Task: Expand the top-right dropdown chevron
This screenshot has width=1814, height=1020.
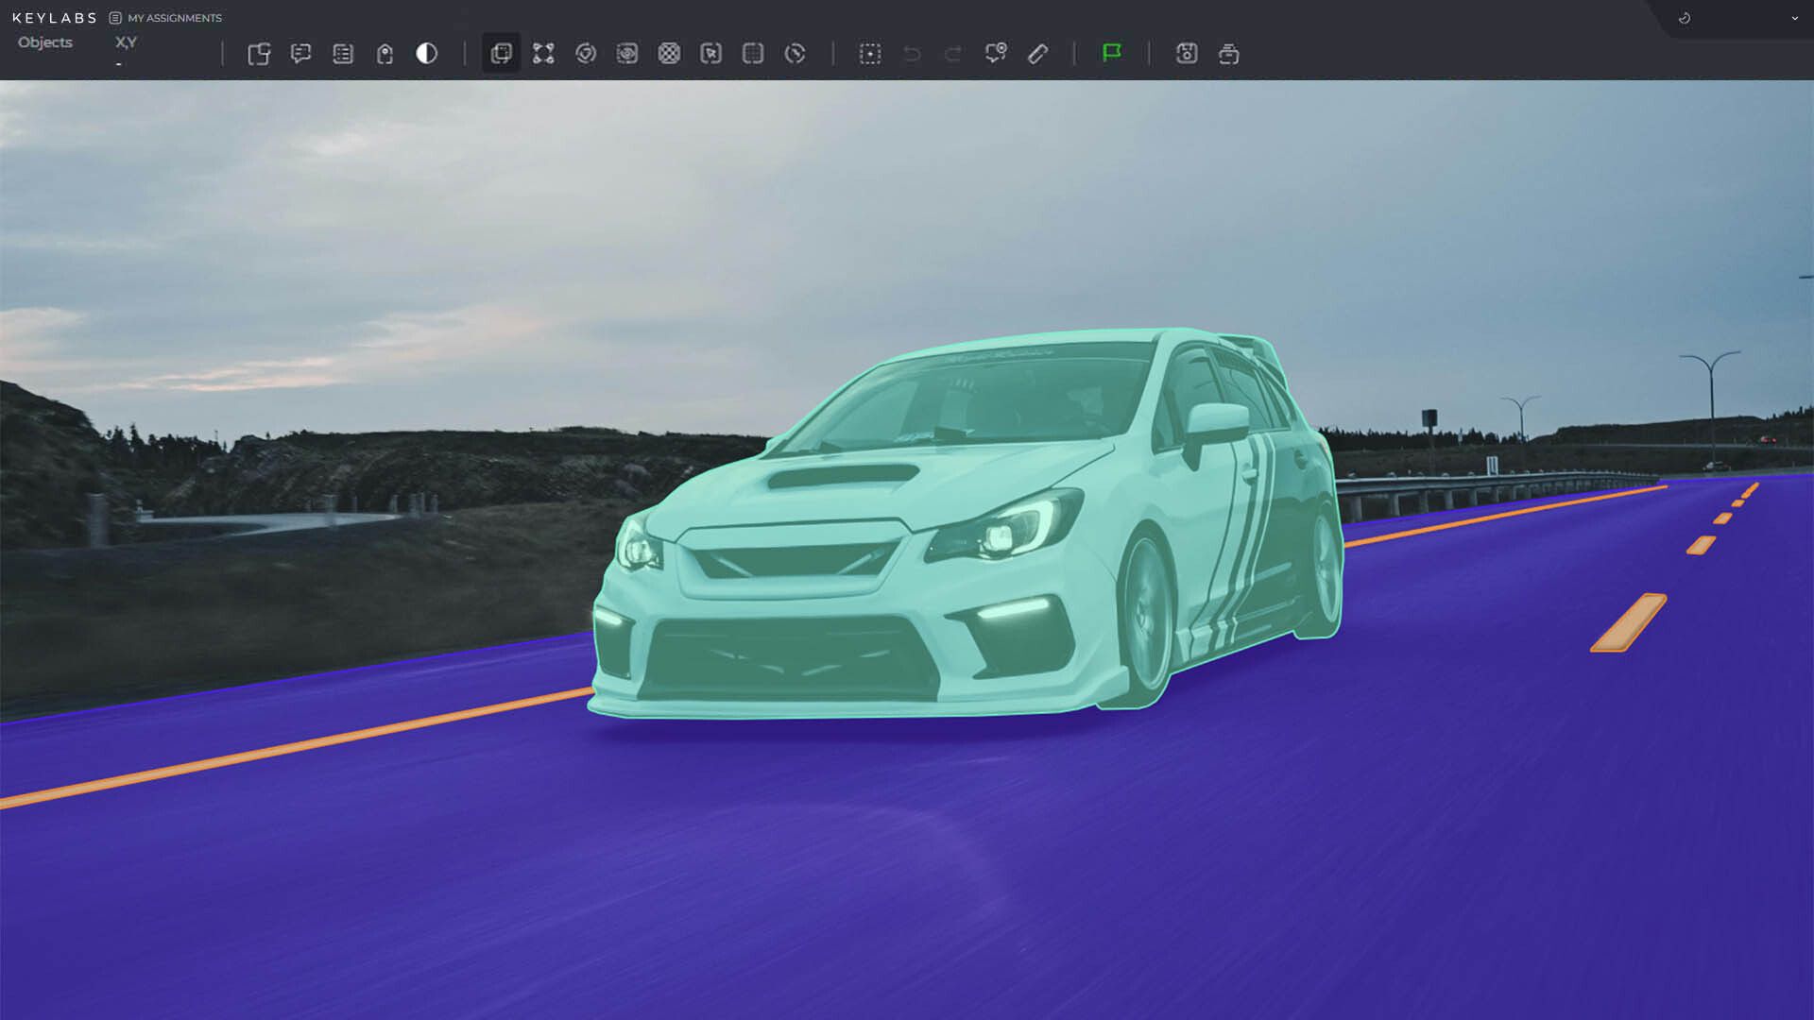Action: (x=1794, y=18)
